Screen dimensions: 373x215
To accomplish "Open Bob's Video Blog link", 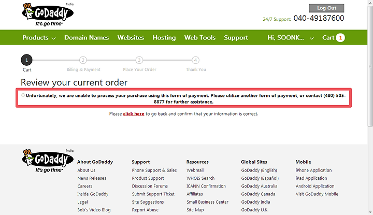I will click(94, 210).
